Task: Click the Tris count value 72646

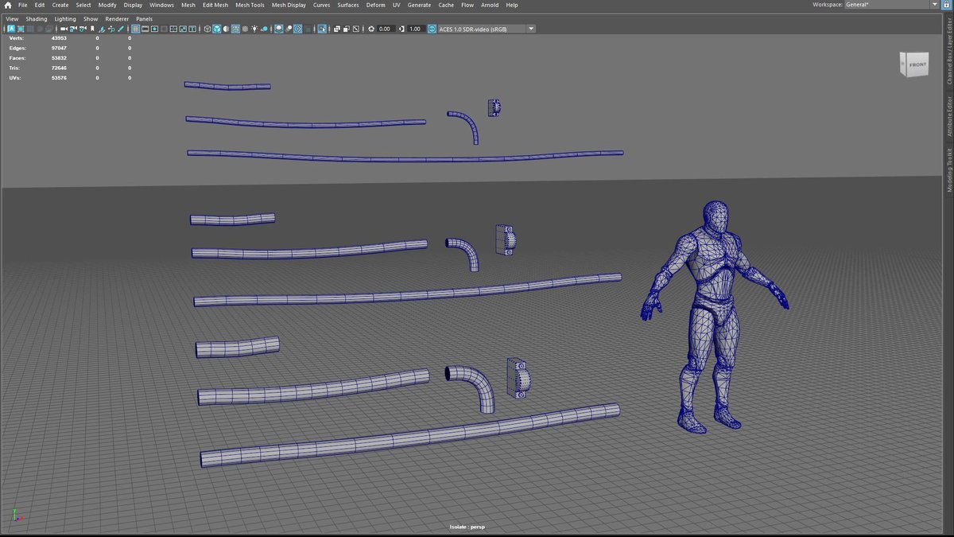Action: 59,68
